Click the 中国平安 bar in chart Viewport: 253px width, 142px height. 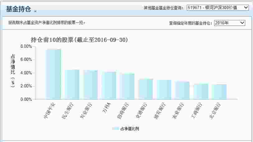tap(54, 74)
